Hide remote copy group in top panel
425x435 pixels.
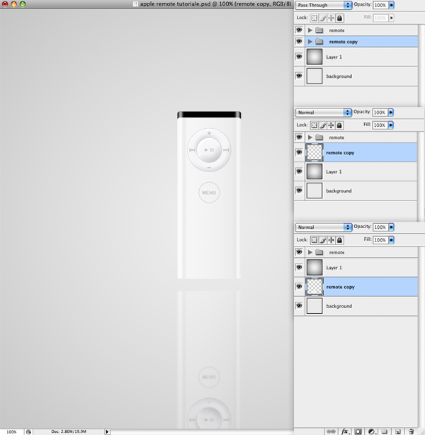(299, 41)
